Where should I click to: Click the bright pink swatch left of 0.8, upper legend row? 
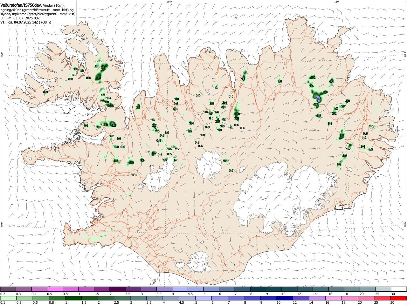[55, 289]
